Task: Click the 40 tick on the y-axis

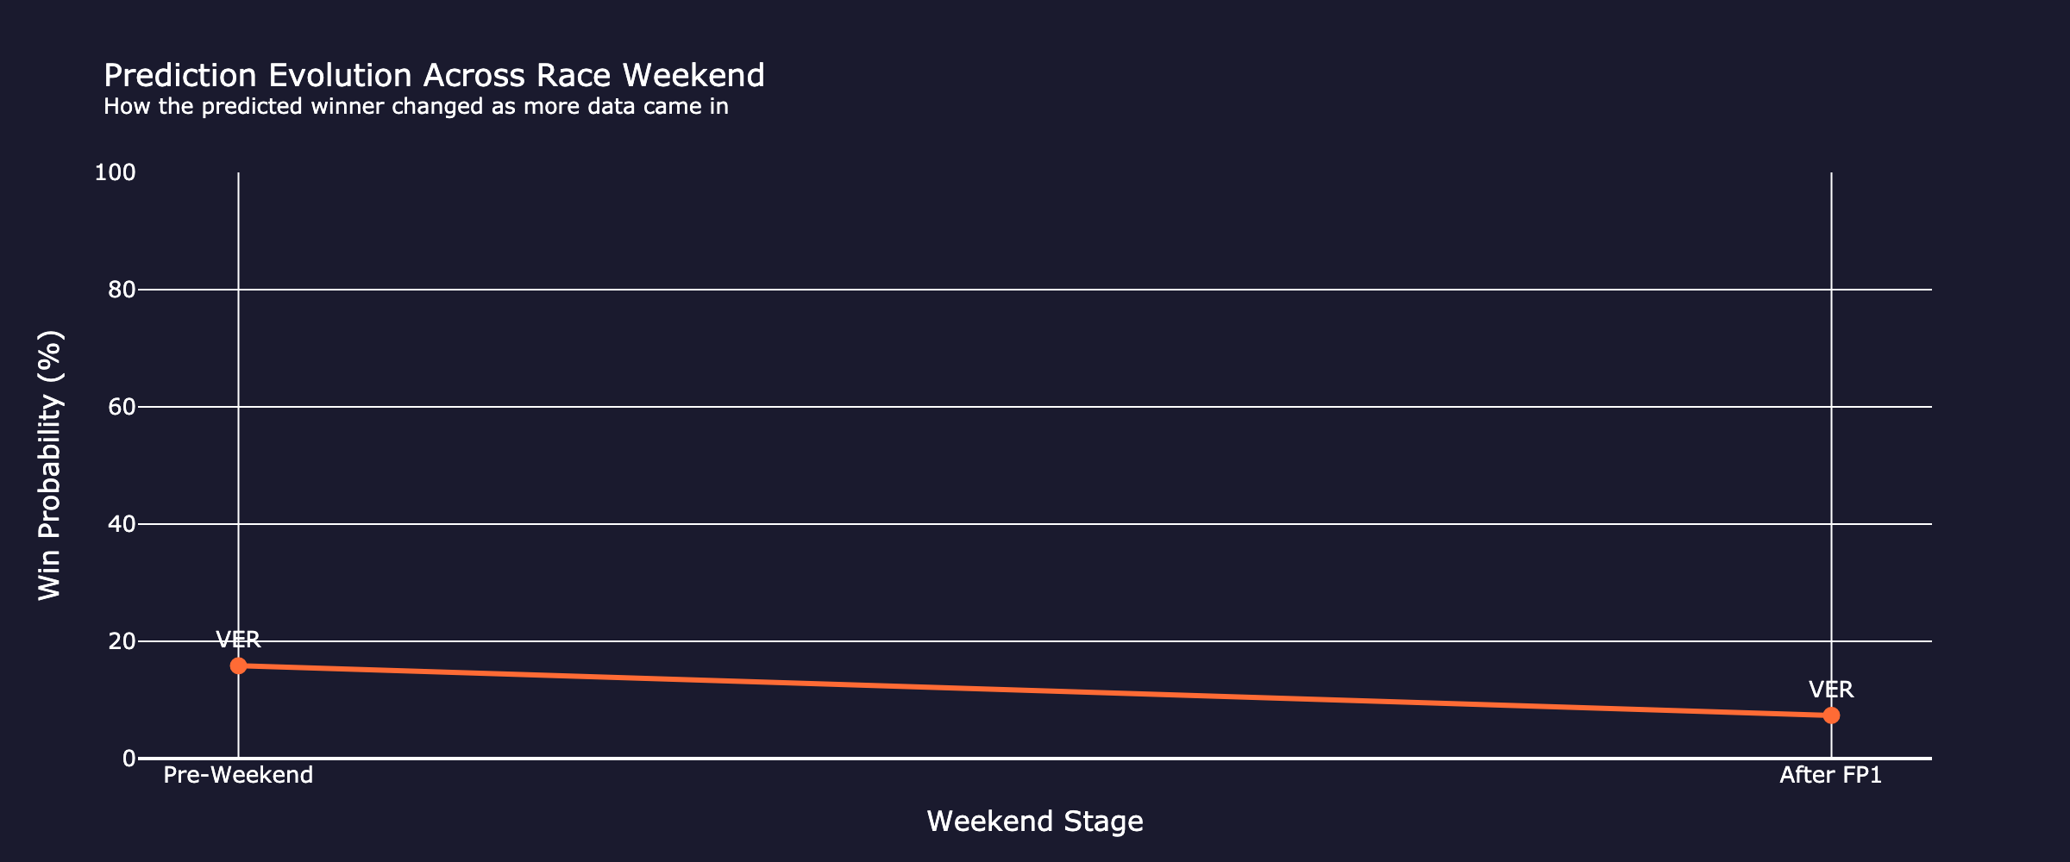Action: [122, 524]
